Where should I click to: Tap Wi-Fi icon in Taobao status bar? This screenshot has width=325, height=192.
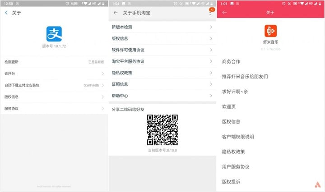pyautogui.click(x=194, y=4)
